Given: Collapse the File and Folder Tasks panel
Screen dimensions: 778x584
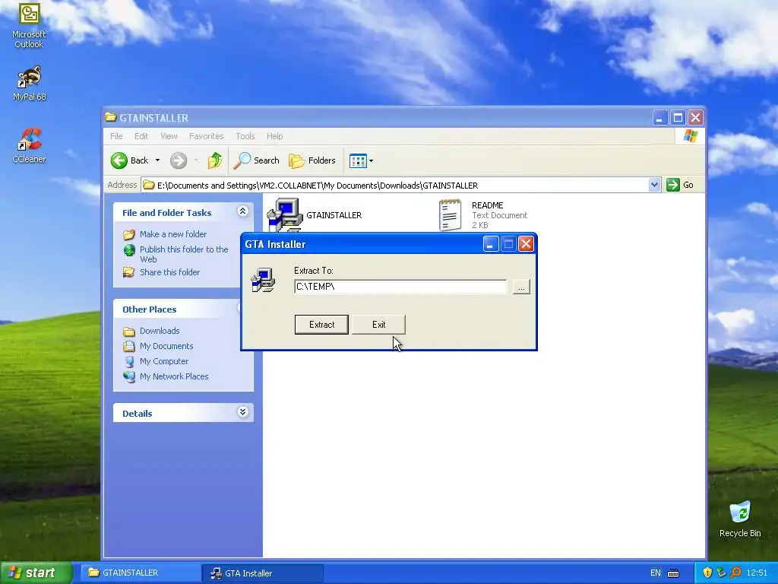Looking at the screenshot, I should click(242, 211).
